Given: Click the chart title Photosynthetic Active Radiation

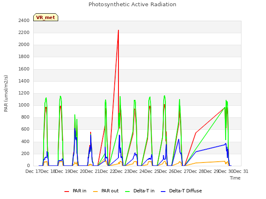Looking at the screenshot, I should tap(132, 5).
